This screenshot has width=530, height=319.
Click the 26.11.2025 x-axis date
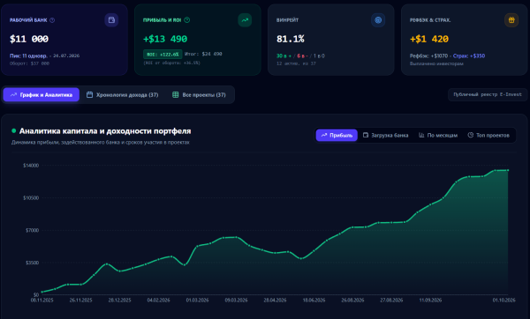80,300
